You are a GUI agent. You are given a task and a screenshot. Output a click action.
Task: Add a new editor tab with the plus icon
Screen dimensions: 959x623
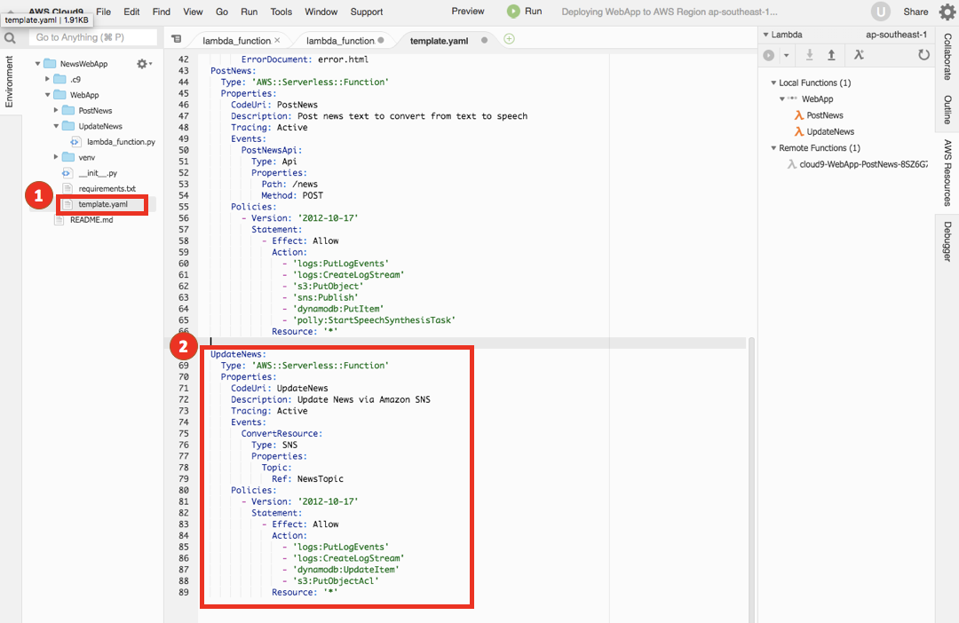(x=509, y=39)
